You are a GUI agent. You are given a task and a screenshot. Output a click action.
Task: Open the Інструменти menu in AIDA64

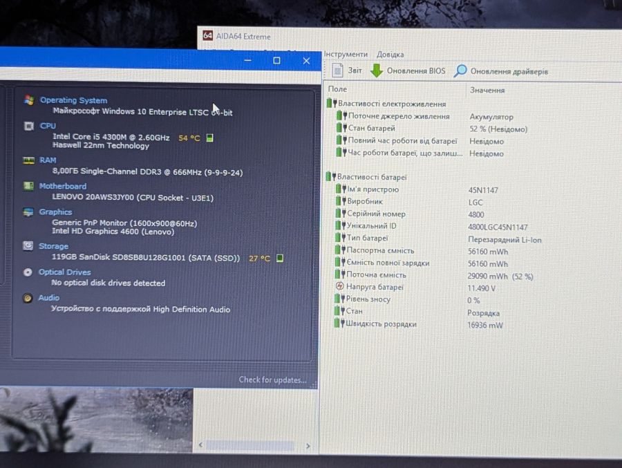(x=346, y=54)
